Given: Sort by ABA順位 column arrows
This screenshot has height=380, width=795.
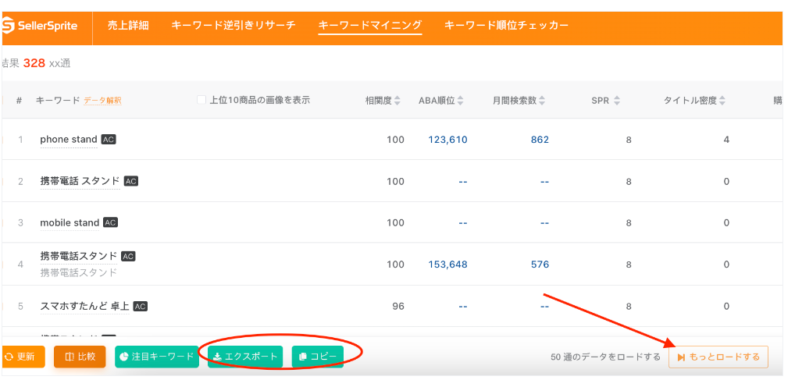Looking at the screenshot, I should click(x=460, y=101).
